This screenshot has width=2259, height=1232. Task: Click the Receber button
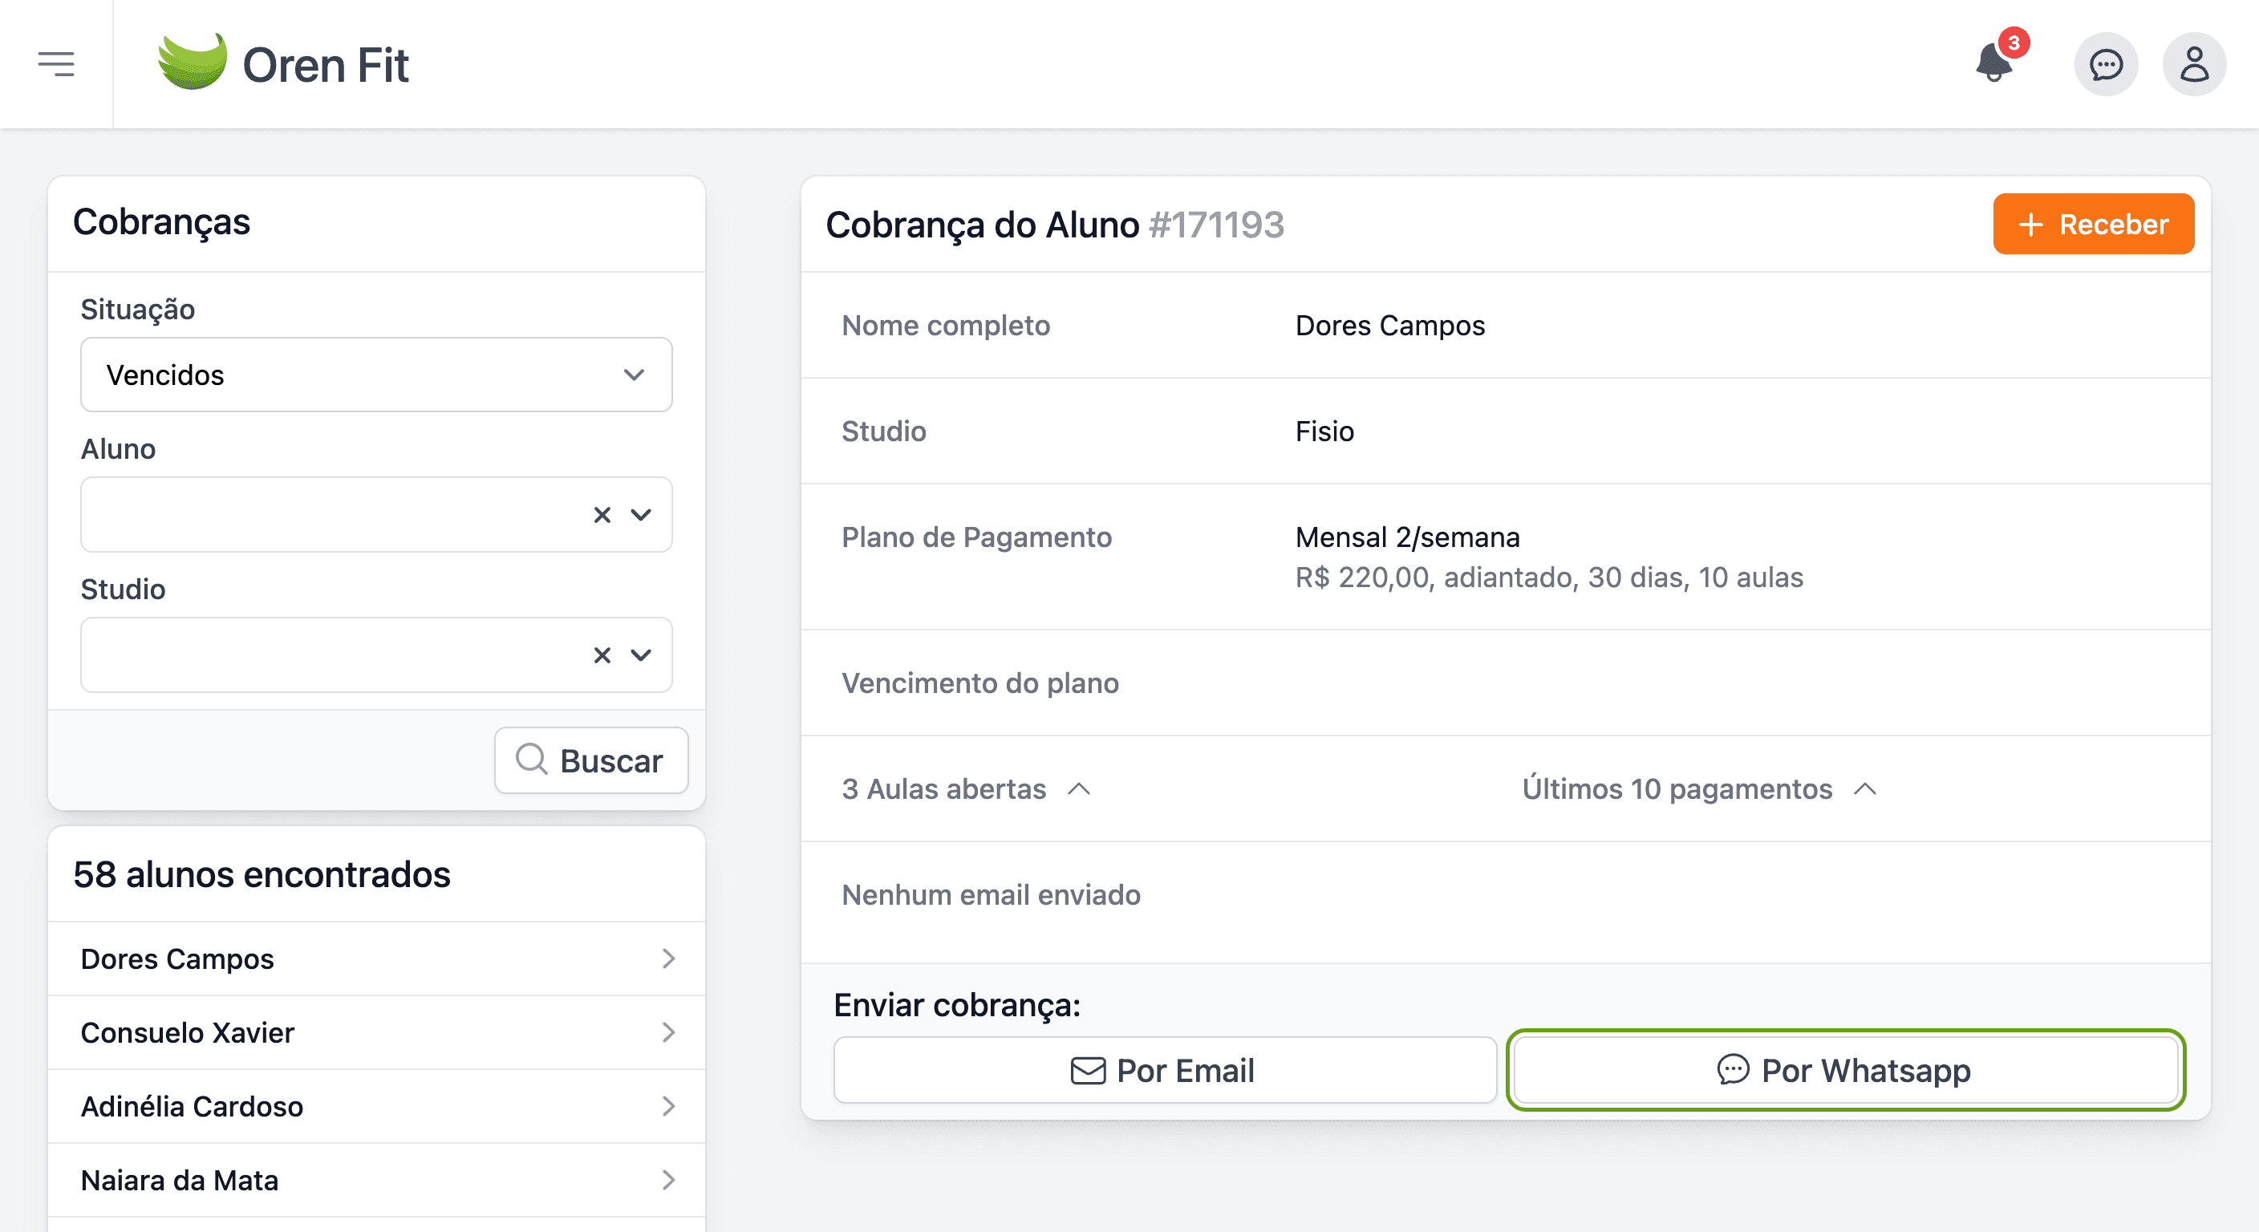[x=2093, y=224]
